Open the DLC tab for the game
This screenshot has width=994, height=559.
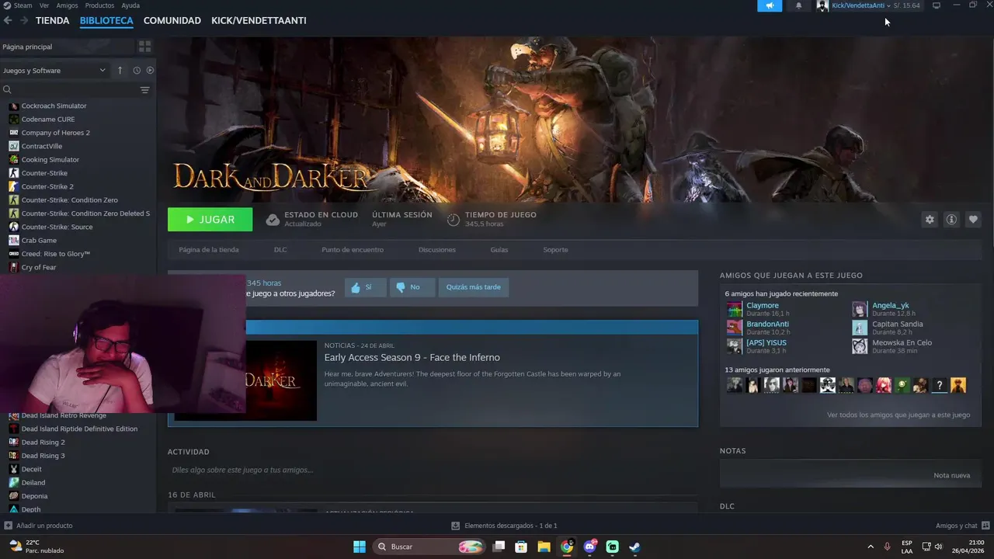[280, 250]
